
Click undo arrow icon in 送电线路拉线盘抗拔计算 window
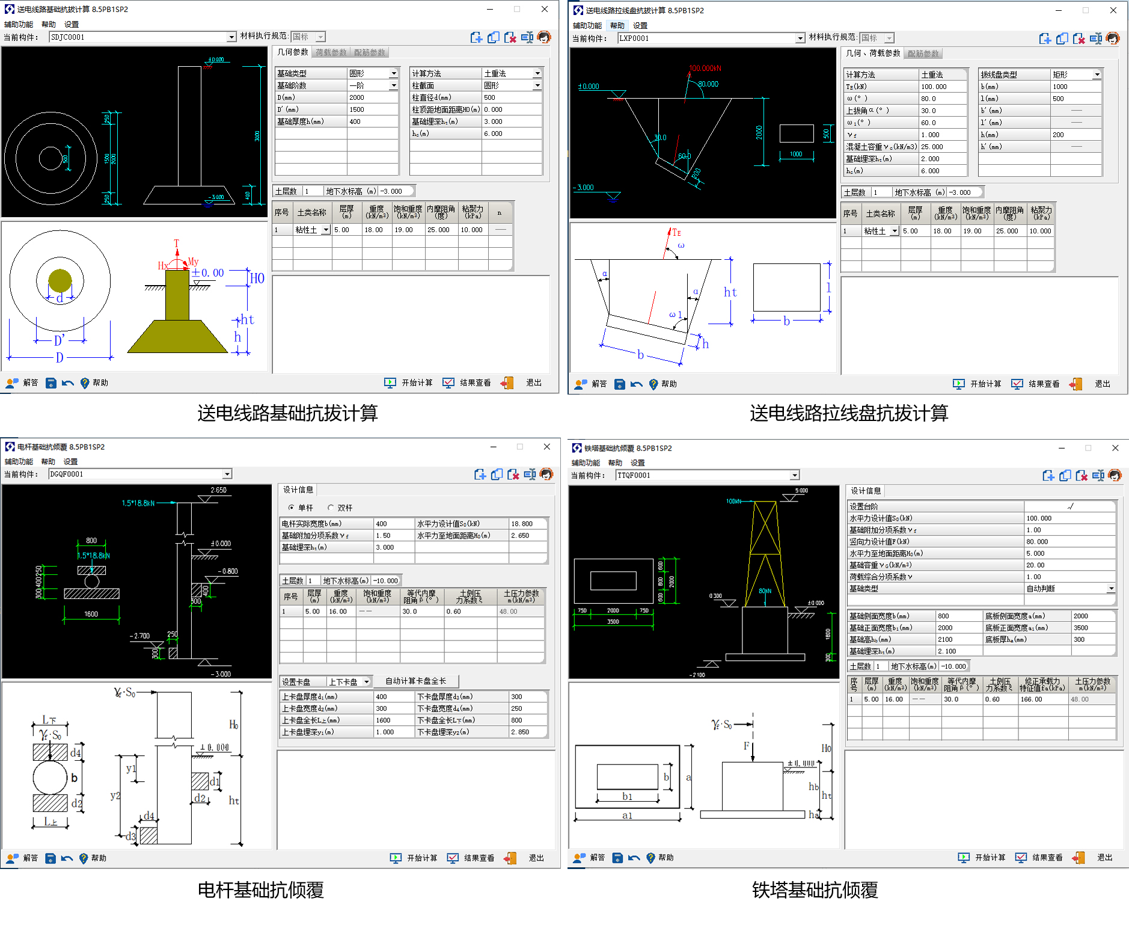click(x=637, y=384)
